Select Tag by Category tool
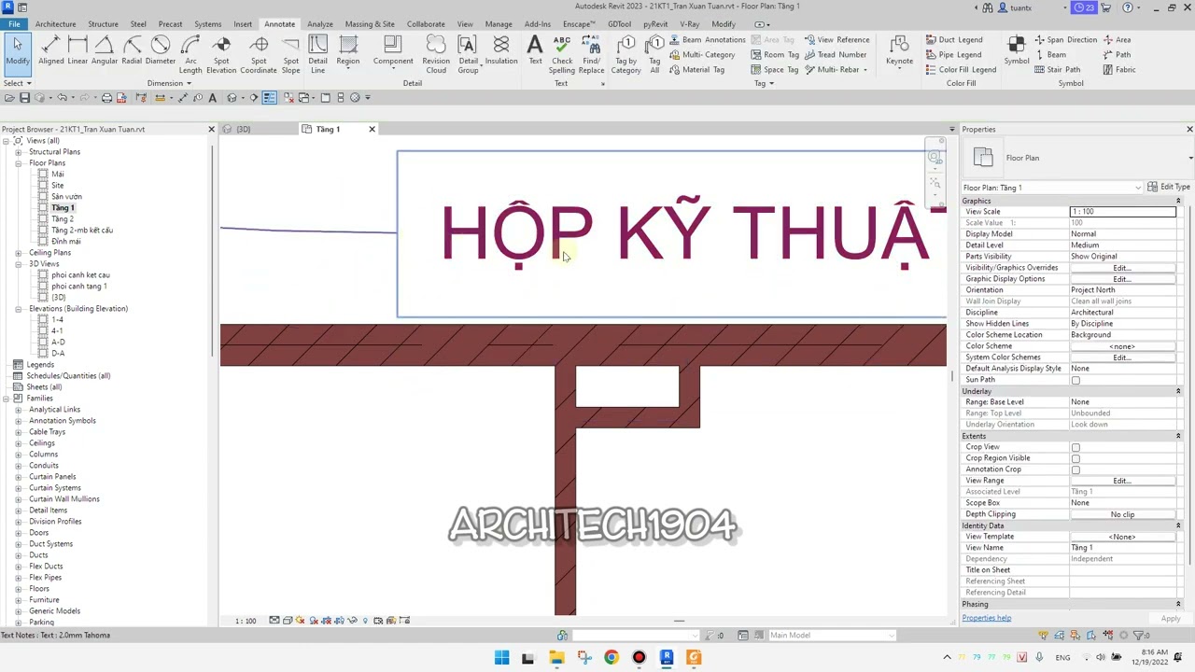This screenshot has height=672, width=1195. tap(626, 55)
